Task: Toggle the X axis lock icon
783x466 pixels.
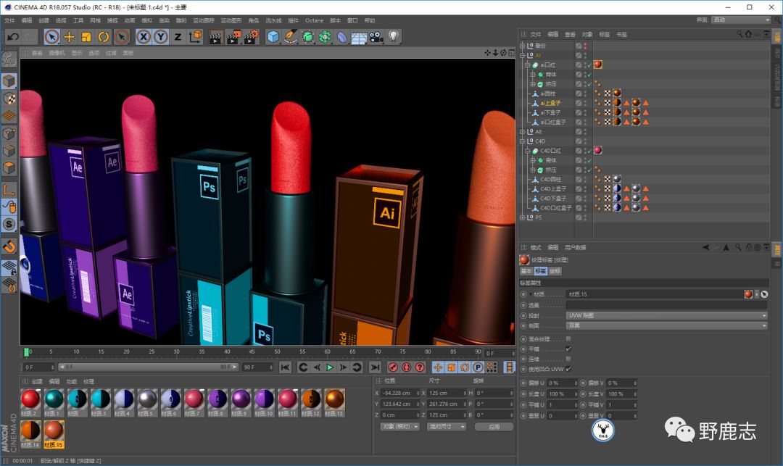Action: pyautogui.click(x=144, y=36)
